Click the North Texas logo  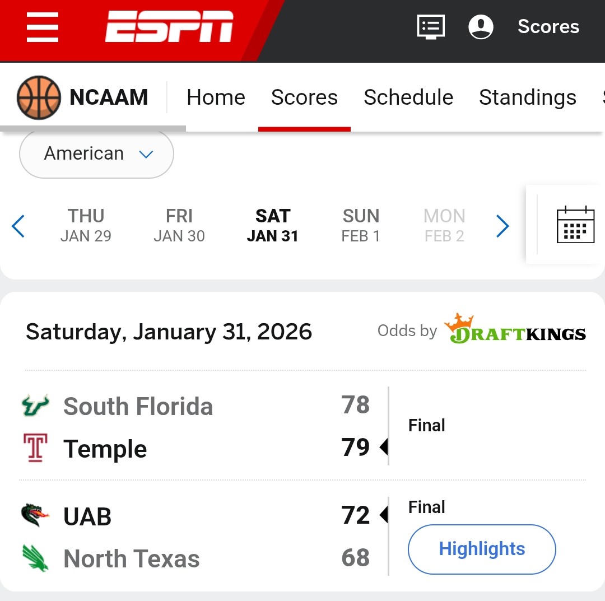[x=35, y=558]
